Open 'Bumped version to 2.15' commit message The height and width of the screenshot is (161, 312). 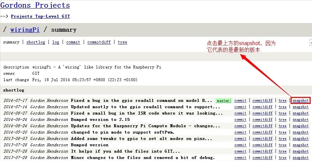click(100, 120)
